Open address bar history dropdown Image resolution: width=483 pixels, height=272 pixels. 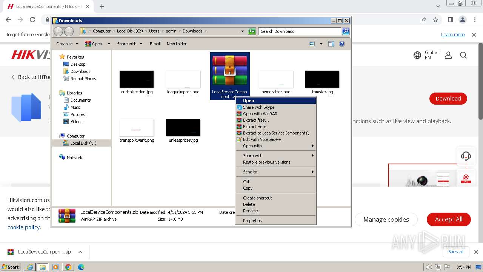242,31
